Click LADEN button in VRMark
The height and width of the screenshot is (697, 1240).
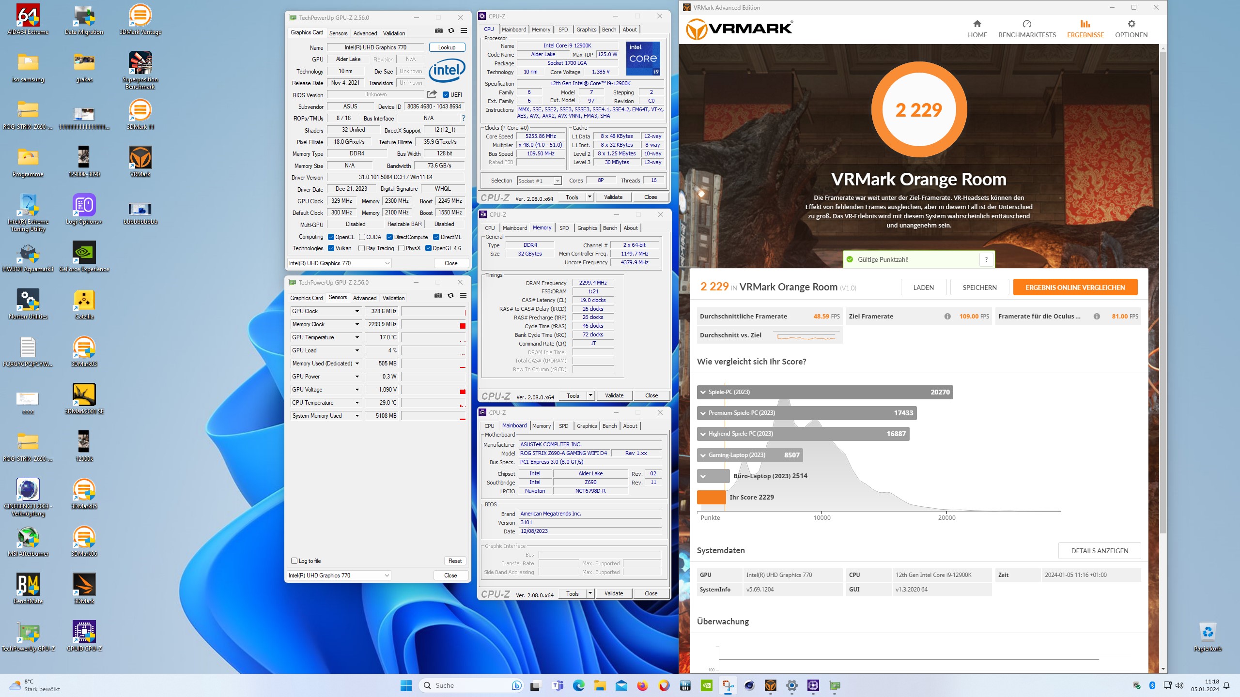pos(923,288)
